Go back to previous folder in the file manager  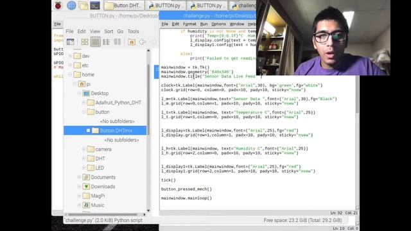(x=143, y=42)
